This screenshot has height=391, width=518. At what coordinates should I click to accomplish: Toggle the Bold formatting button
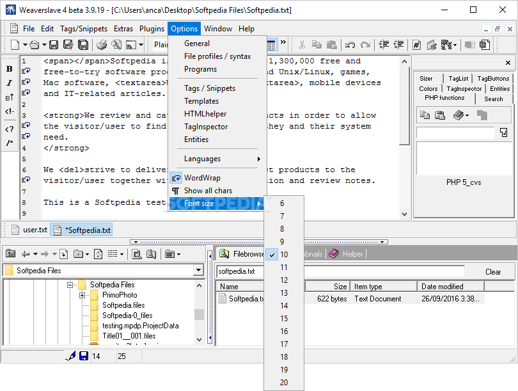pos(9,68)
